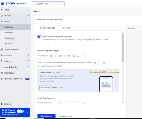
Task: Click the Home house icon
Action: pyautogui.click(x=1, y=10)
